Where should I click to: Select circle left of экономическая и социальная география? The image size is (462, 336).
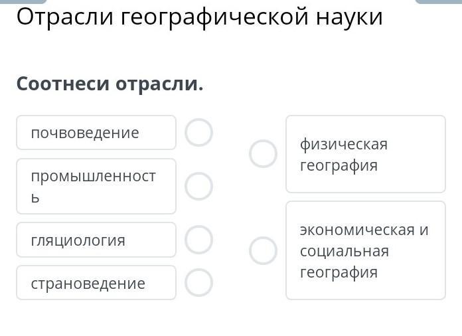(263, 251)
